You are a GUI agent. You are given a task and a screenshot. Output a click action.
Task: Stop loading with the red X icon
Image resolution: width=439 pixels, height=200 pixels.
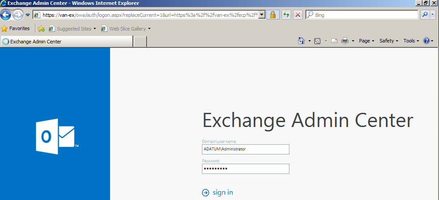tap(298, 15)
